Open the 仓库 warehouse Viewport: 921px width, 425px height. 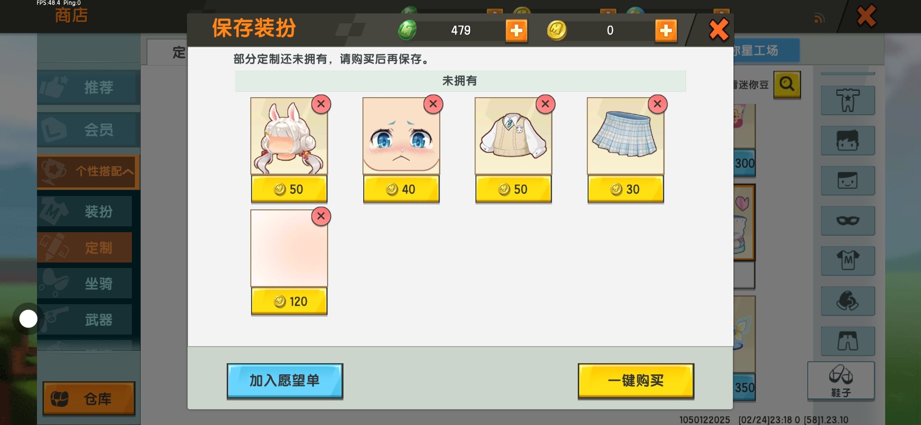tap(89, 398)
